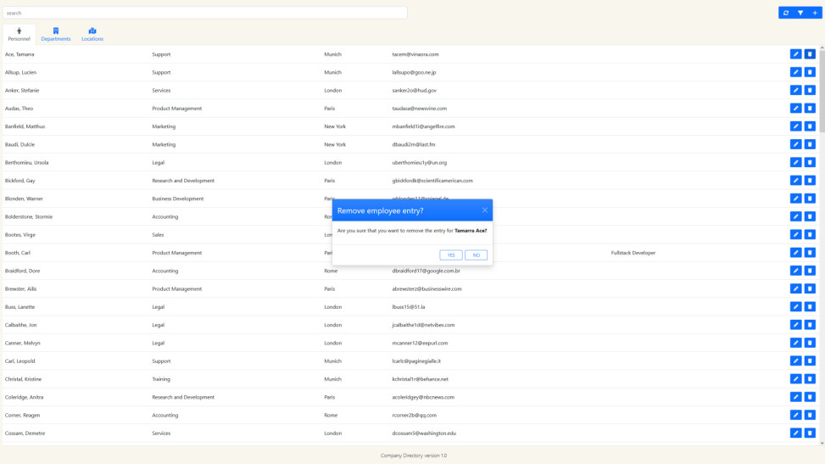The height and width of the screenshot is (464, 825).
Task: Click pencil icon for Theo Audas
Action: pos(795,109)
